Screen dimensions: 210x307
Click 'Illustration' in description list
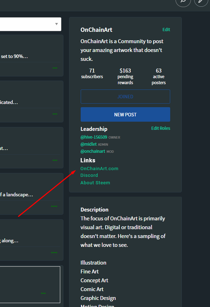93,263
